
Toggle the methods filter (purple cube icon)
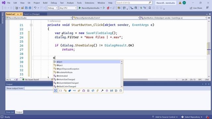tap(107, 91)
